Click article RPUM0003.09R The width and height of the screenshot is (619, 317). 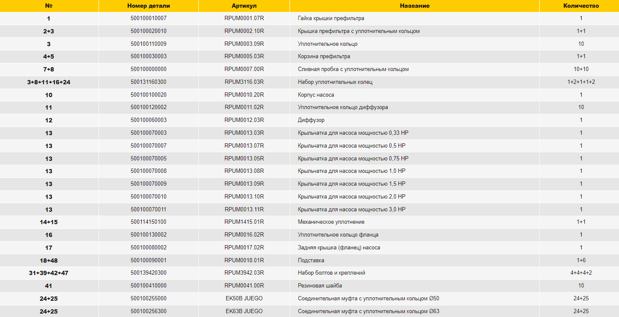point(244,44)
